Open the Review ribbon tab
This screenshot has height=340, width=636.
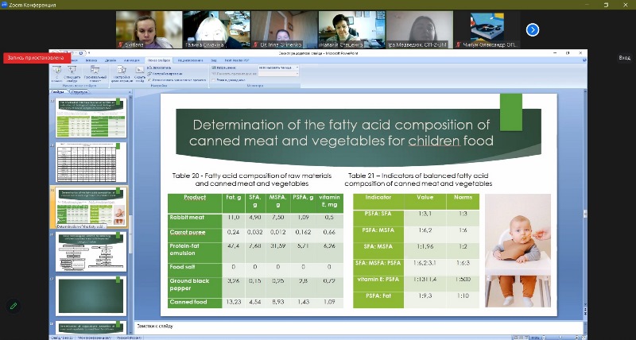click(190, 60)
